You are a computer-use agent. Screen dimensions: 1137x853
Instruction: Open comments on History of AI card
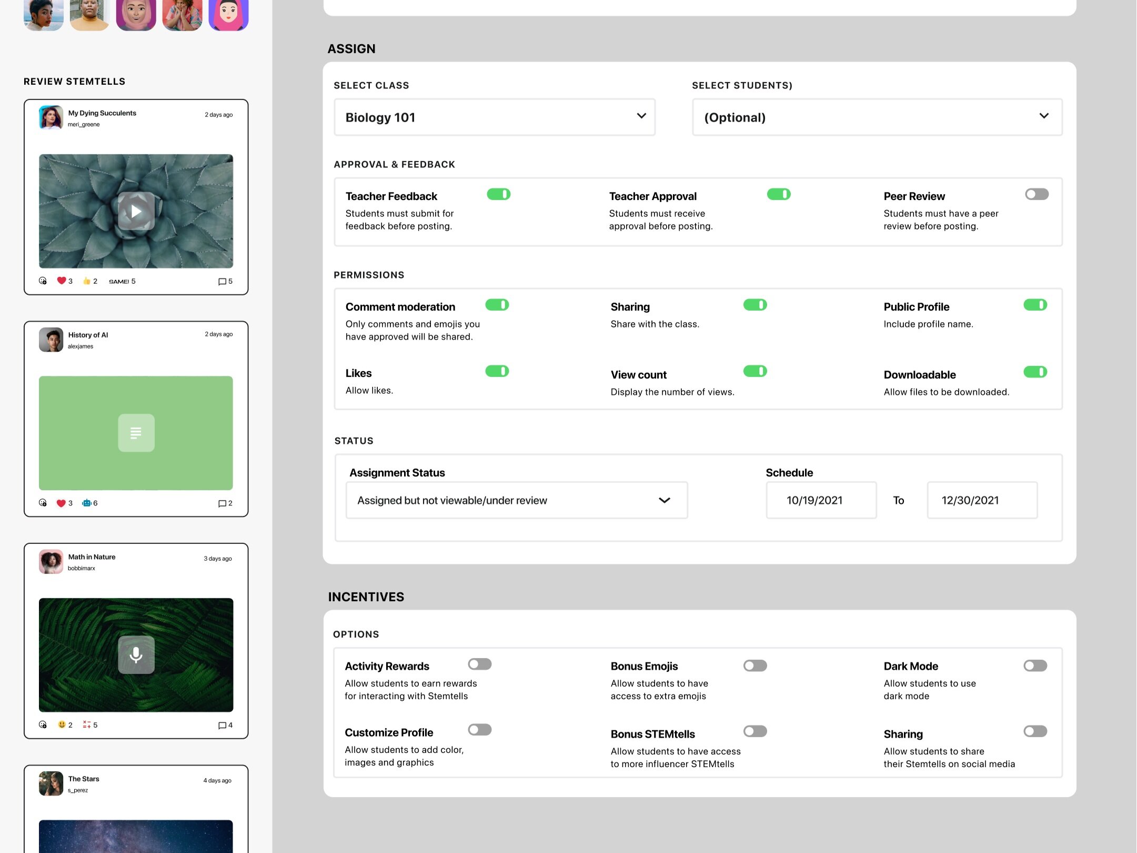click(x=225, y=504)
